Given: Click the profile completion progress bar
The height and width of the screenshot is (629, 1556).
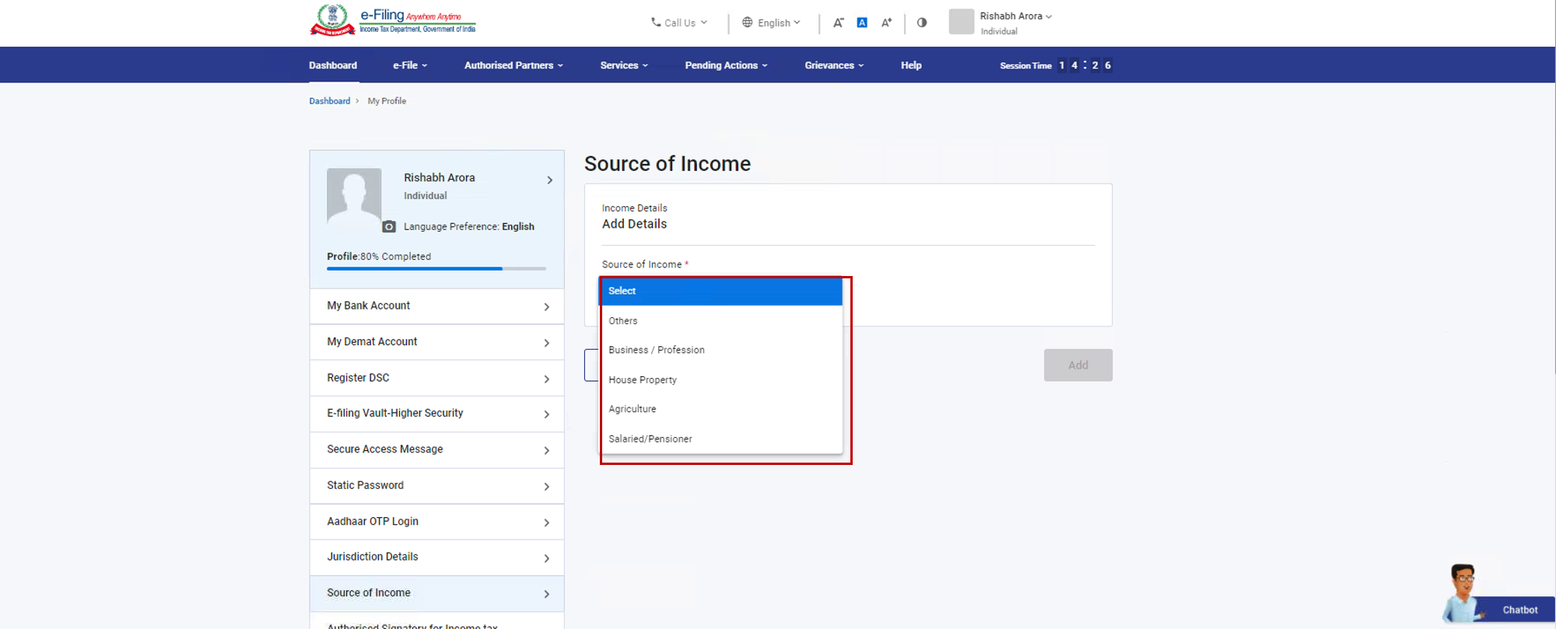Looking at the screenshot, I should [436, 268].
